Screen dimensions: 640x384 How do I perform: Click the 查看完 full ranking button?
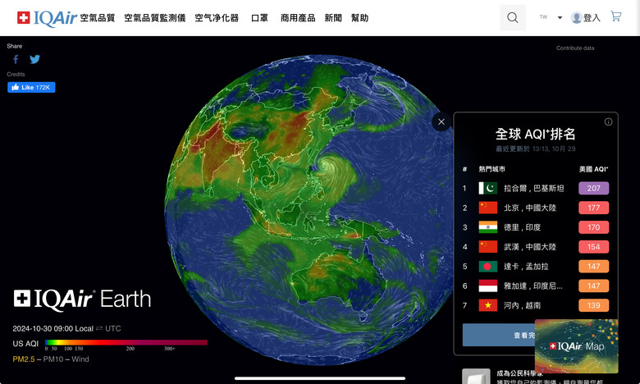click(499, 335)
